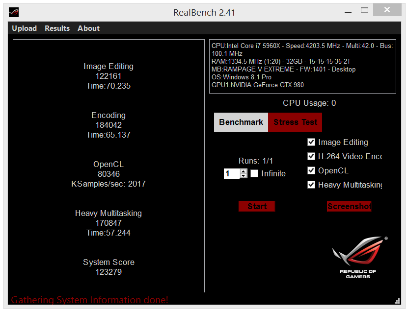Uncheck the Heavy Multitasking checkbox
Screen dimensions: 407x311
[x=311, y=185]
